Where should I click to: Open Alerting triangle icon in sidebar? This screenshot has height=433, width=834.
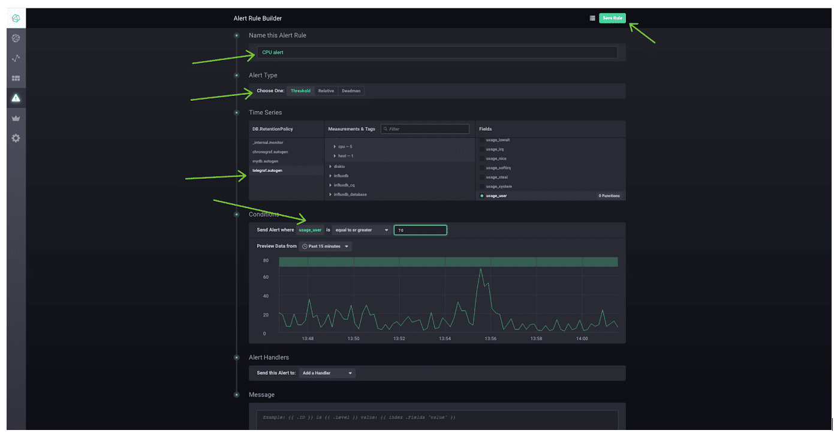[16, 98]
